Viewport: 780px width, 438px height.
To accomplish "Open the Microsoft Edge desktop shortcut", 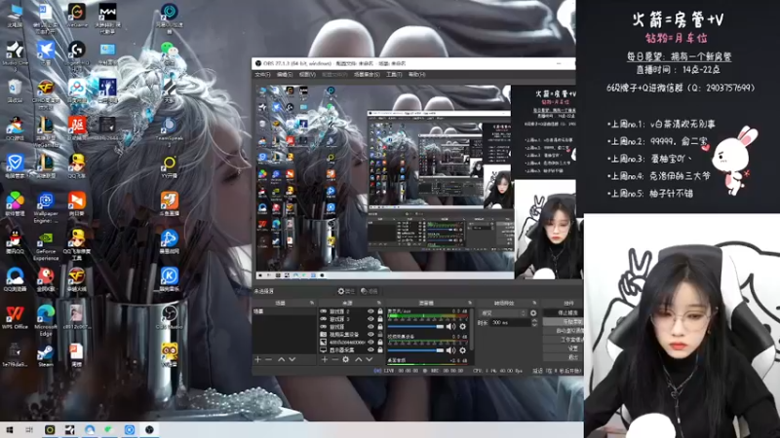I will [46, 321].
